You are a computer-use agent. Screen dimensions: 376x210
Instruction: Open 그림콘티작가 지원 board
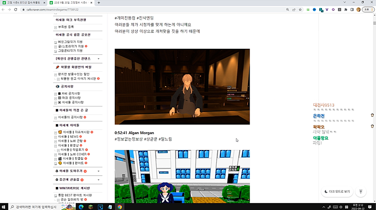coord(70,51)
